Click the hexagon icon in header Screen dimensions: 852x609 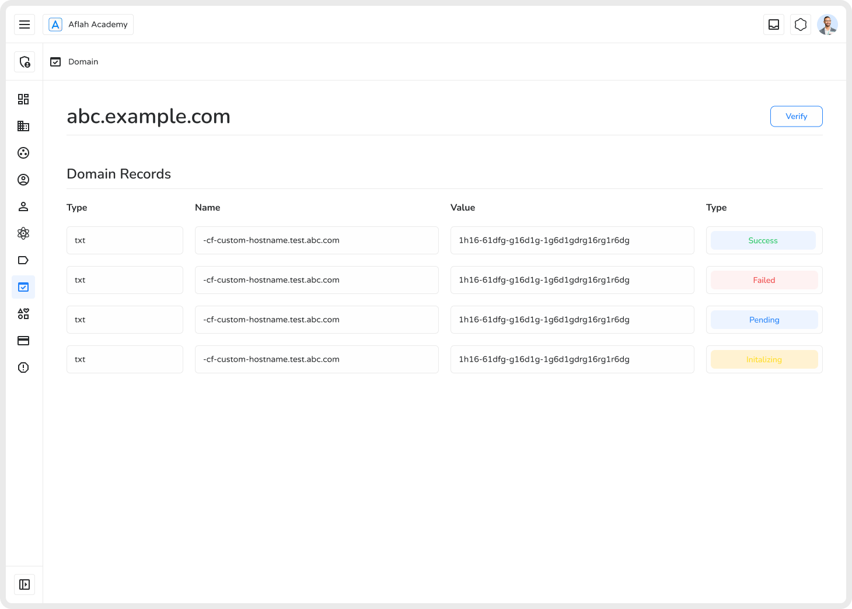click(x=801, y=24)
